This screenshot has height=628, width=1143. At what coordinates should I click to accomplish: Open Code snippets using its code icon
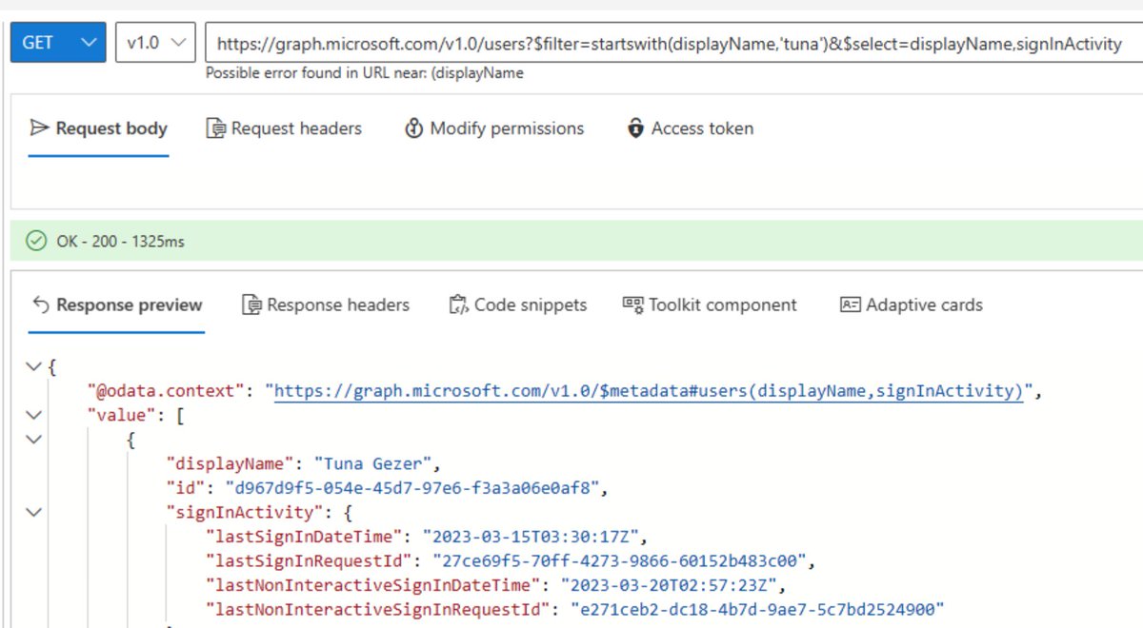click(457, 304)
